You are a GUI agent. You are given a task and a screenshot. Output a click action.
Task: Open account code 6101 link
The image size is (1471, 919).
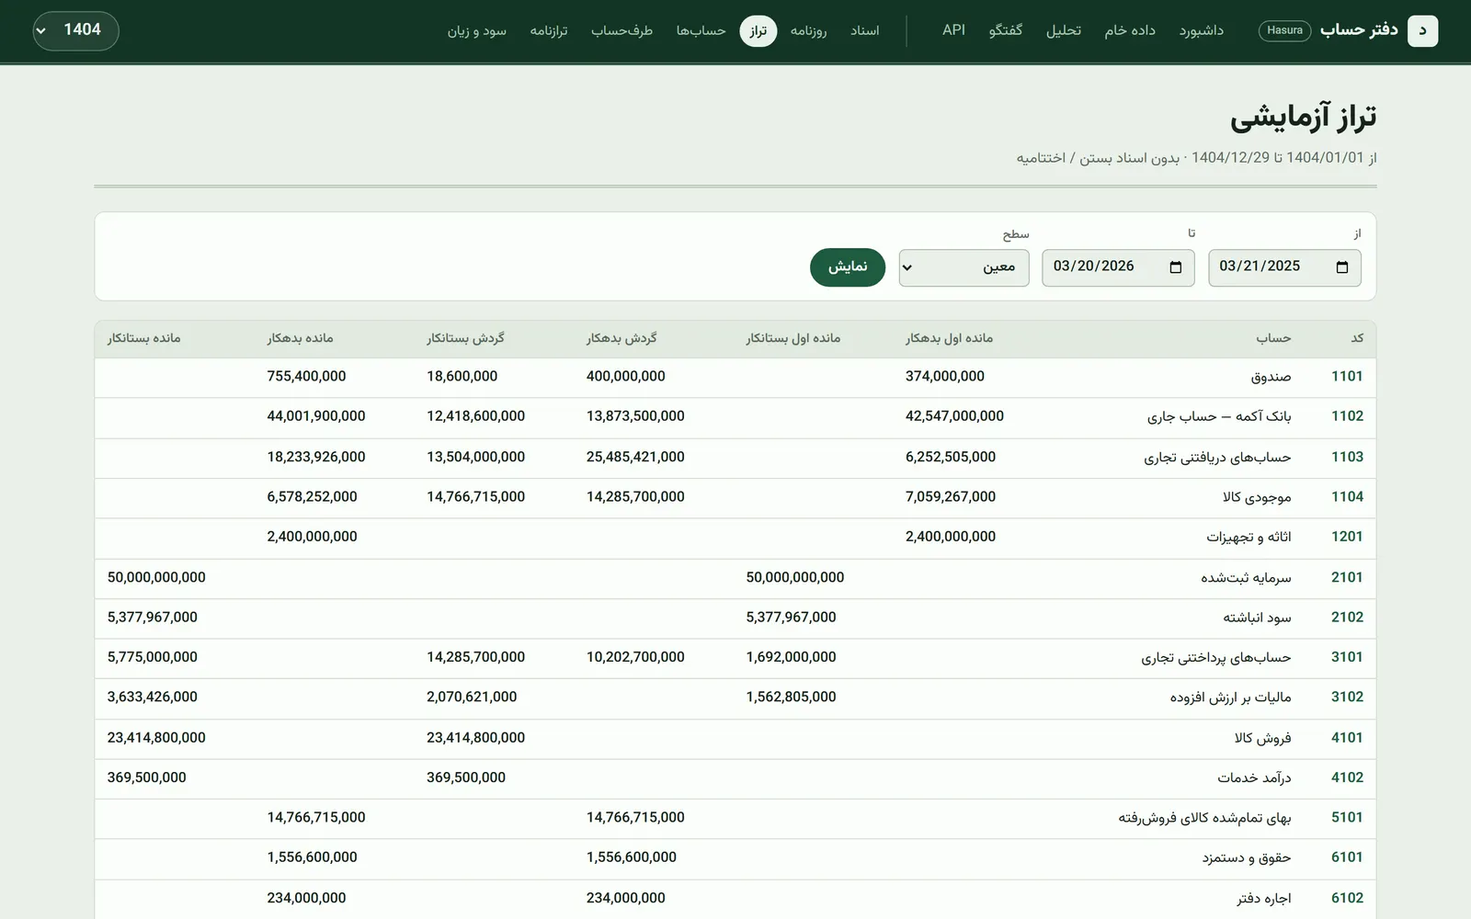1347,857
